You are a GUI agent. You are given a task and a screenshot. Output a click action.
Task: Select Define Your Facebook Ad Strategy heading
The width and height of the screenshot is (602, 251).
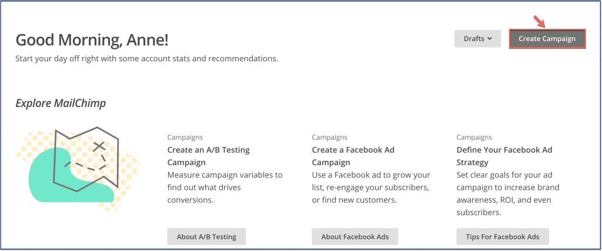pos(504,156)
